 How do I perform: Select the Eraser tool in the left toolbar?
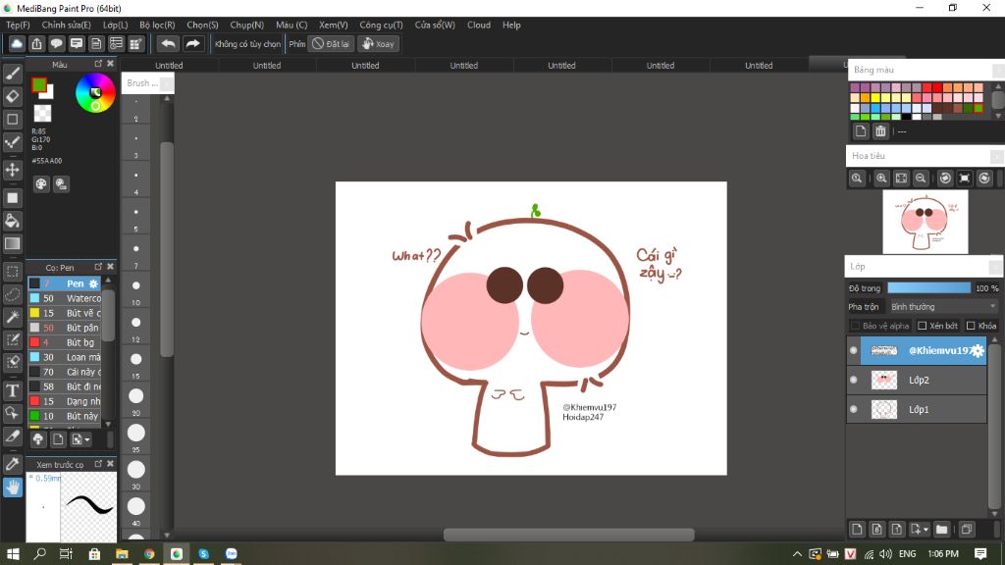[x=13, y=96]
